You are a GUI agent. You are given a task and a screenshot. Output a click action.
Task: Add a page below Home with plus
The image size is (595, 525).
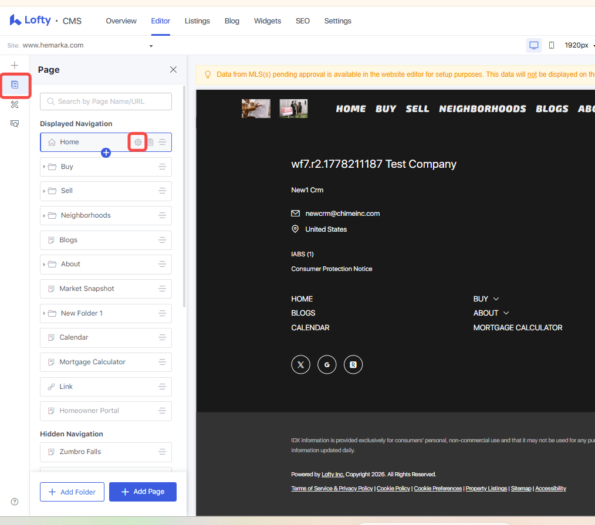[106, 153]
